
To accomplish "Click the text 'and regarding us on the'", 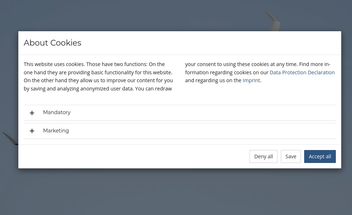I will [x=213, y=80].
